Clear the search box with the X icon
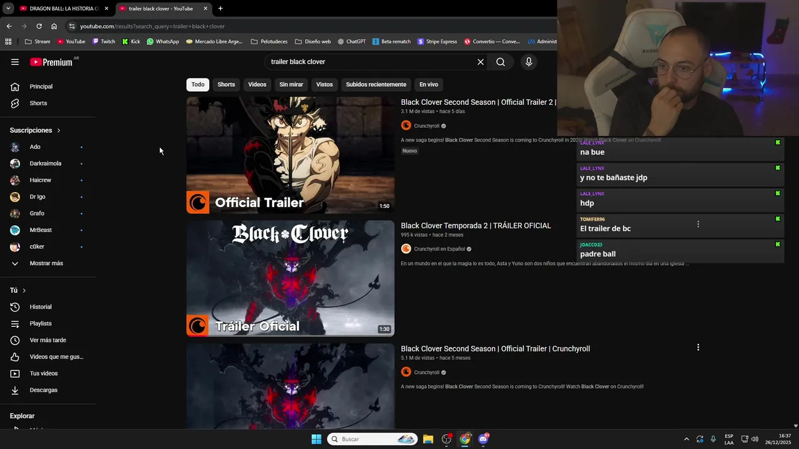 click(481, 62)
